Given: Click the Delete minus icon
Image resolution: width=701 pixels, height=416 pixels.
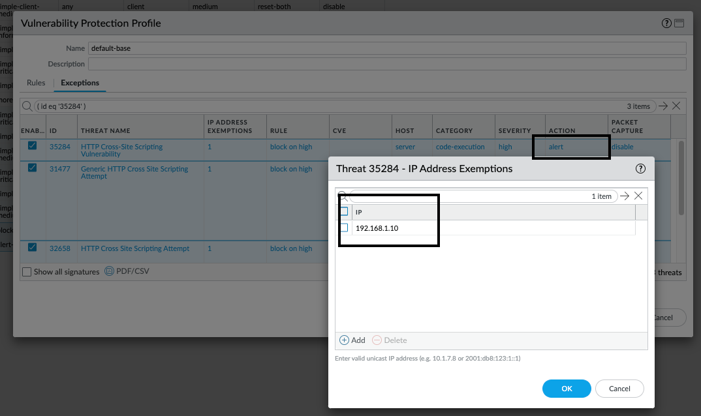Looking at the screenshot, I should [x=377, y=340].
